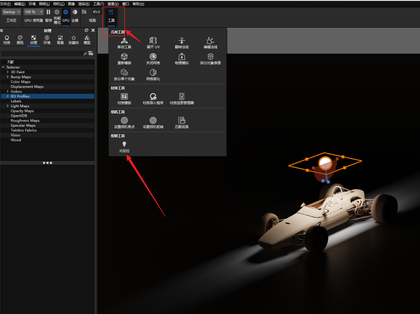Expand the Bump Maps folder
This screenshot has height=314, width=420.
[7, 77]
